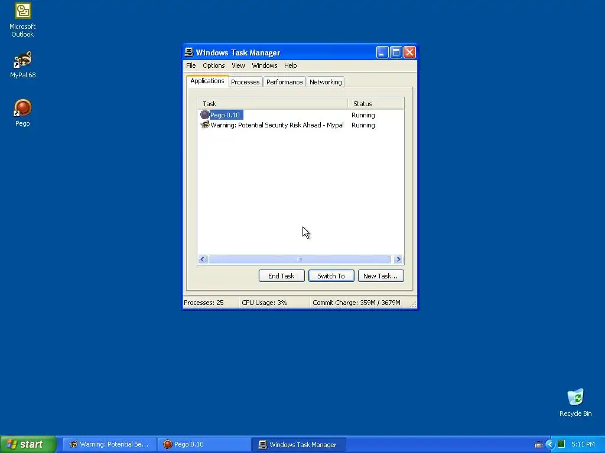Image resolution: width=605 pixels, height=453 pixels.
Task: Switch to the Performance tab
Action: pos(284,82)
